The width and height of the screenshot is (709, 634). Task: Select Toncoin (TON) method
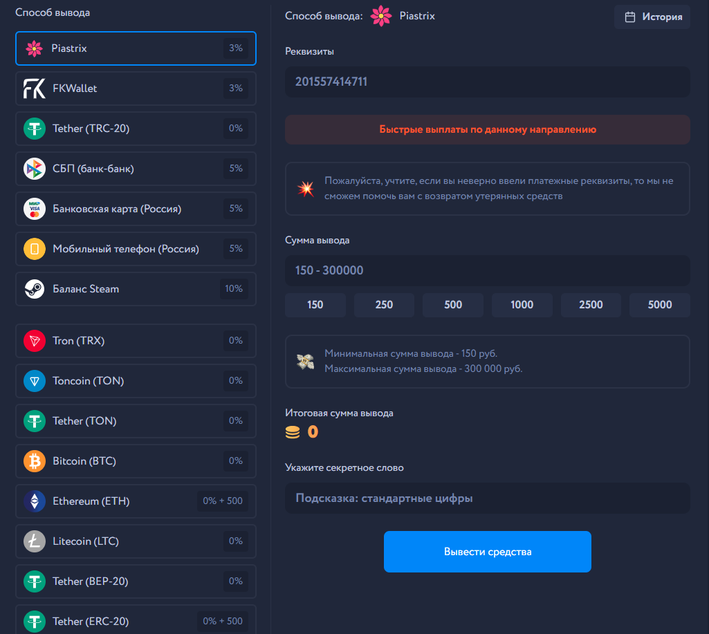(136, 381)
